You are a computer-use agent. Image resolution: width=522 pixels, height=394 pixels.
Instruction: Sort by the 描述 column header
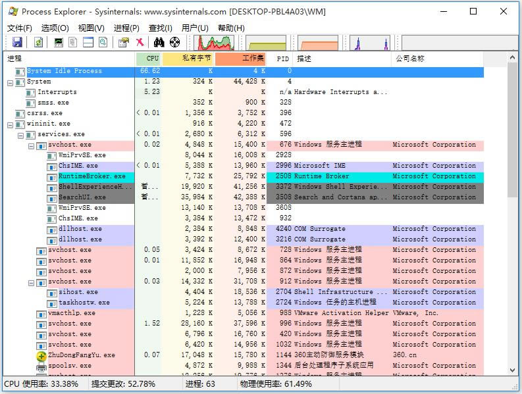pos(342,59)
